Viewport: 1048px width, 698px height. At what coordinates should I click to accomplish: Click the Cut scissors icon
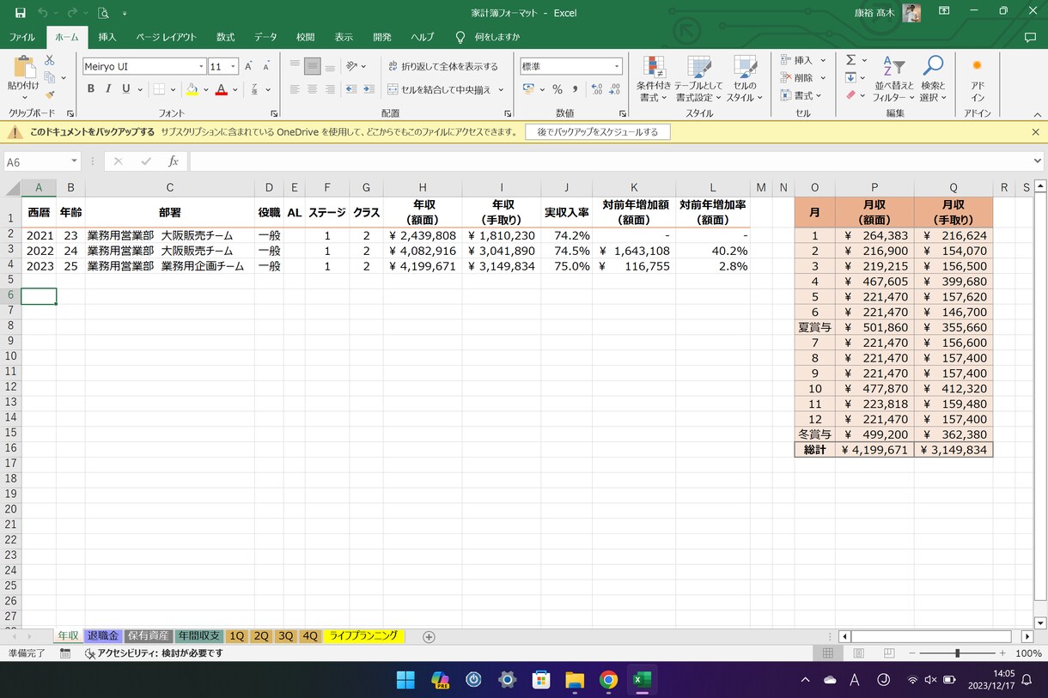[50, 60]
